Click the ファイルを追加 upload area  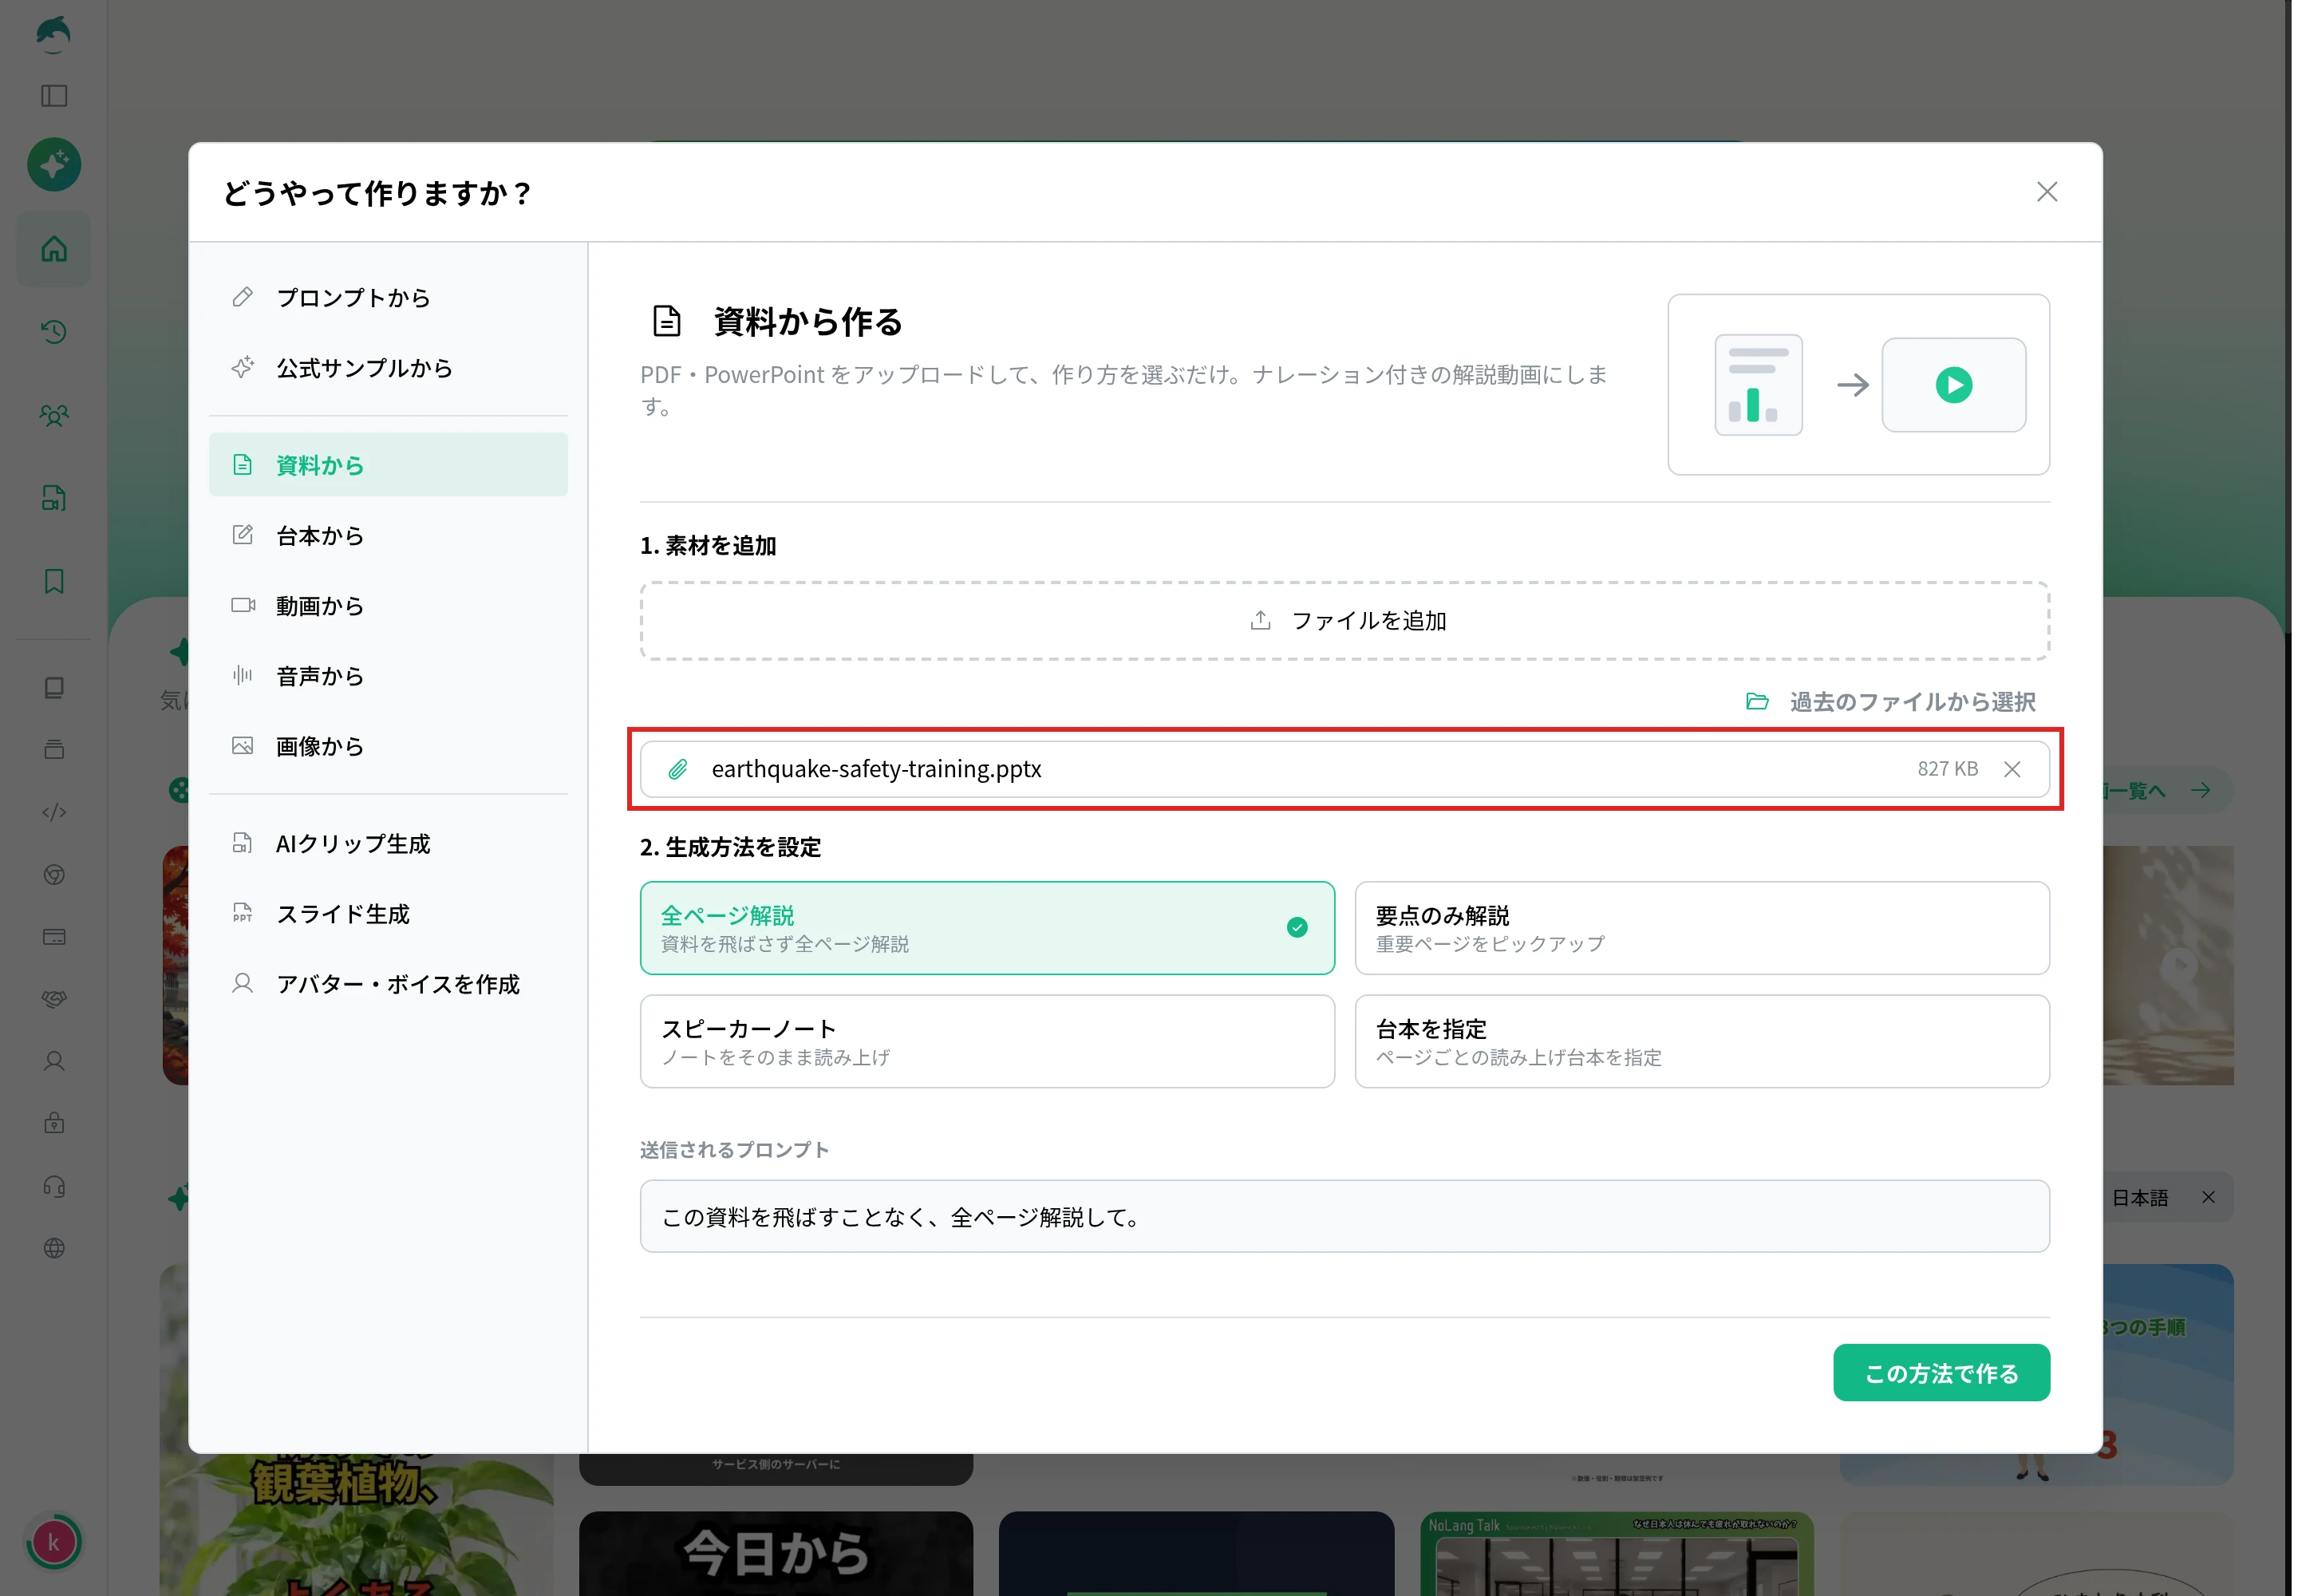point(1345,621)
